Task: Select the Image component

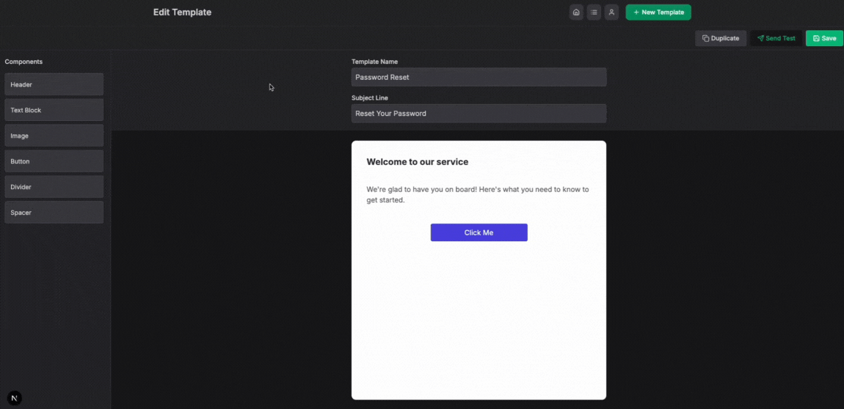Action: point(54,136)
